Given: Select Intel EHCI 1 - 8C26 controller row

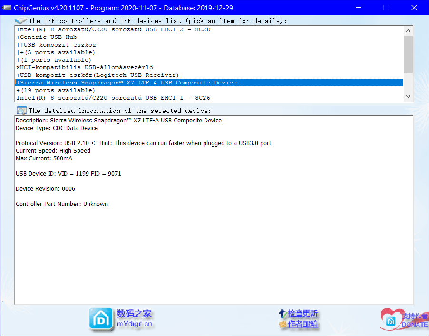Looking at the screenshot, I should point(209,98).
